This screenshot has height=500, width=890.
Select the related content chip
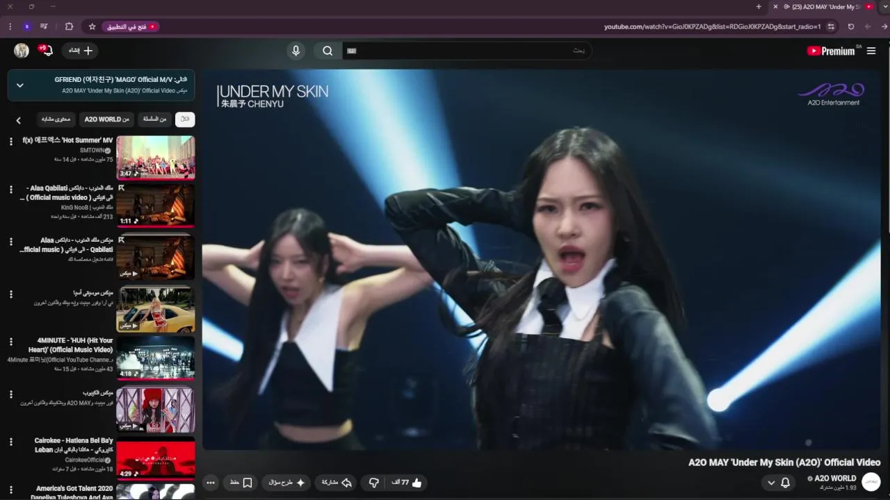pos(56,119)
